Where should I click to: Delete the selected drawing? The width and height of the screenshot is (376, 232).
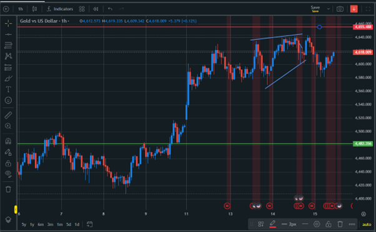(340, 225)
